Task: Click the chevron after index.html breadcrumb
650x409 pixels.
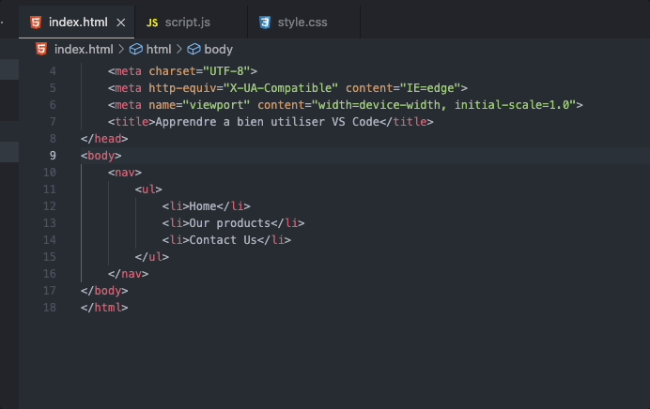Action: coord(121,50)
